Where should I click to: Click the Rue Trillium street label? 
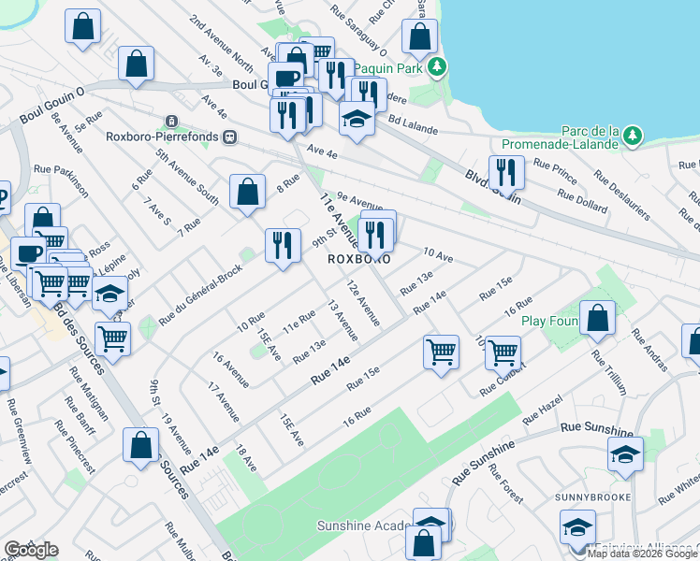(x=609, y=372)
